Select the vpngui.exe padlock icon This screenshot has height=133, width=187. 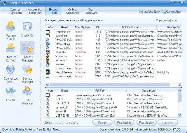click(x=48, y=56)
